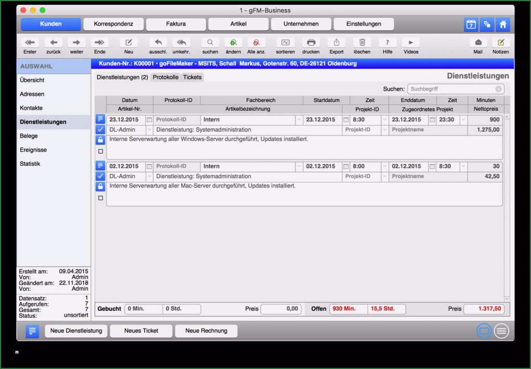This screenshot has height=369, width=531.
Task: Click into the Suchbegriff search field
Action: tap(453, 89)
